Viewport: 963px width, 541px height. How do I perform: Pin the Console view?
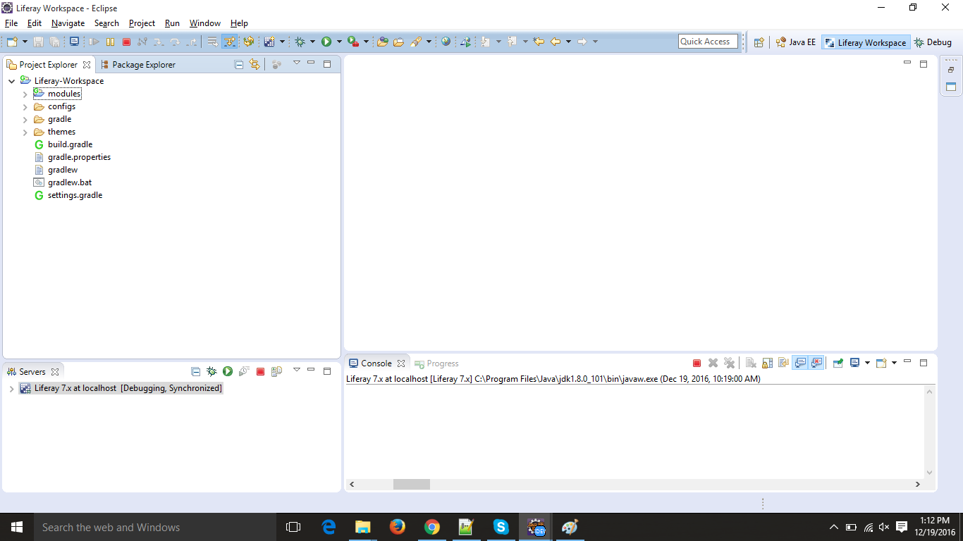click(783, 362)
